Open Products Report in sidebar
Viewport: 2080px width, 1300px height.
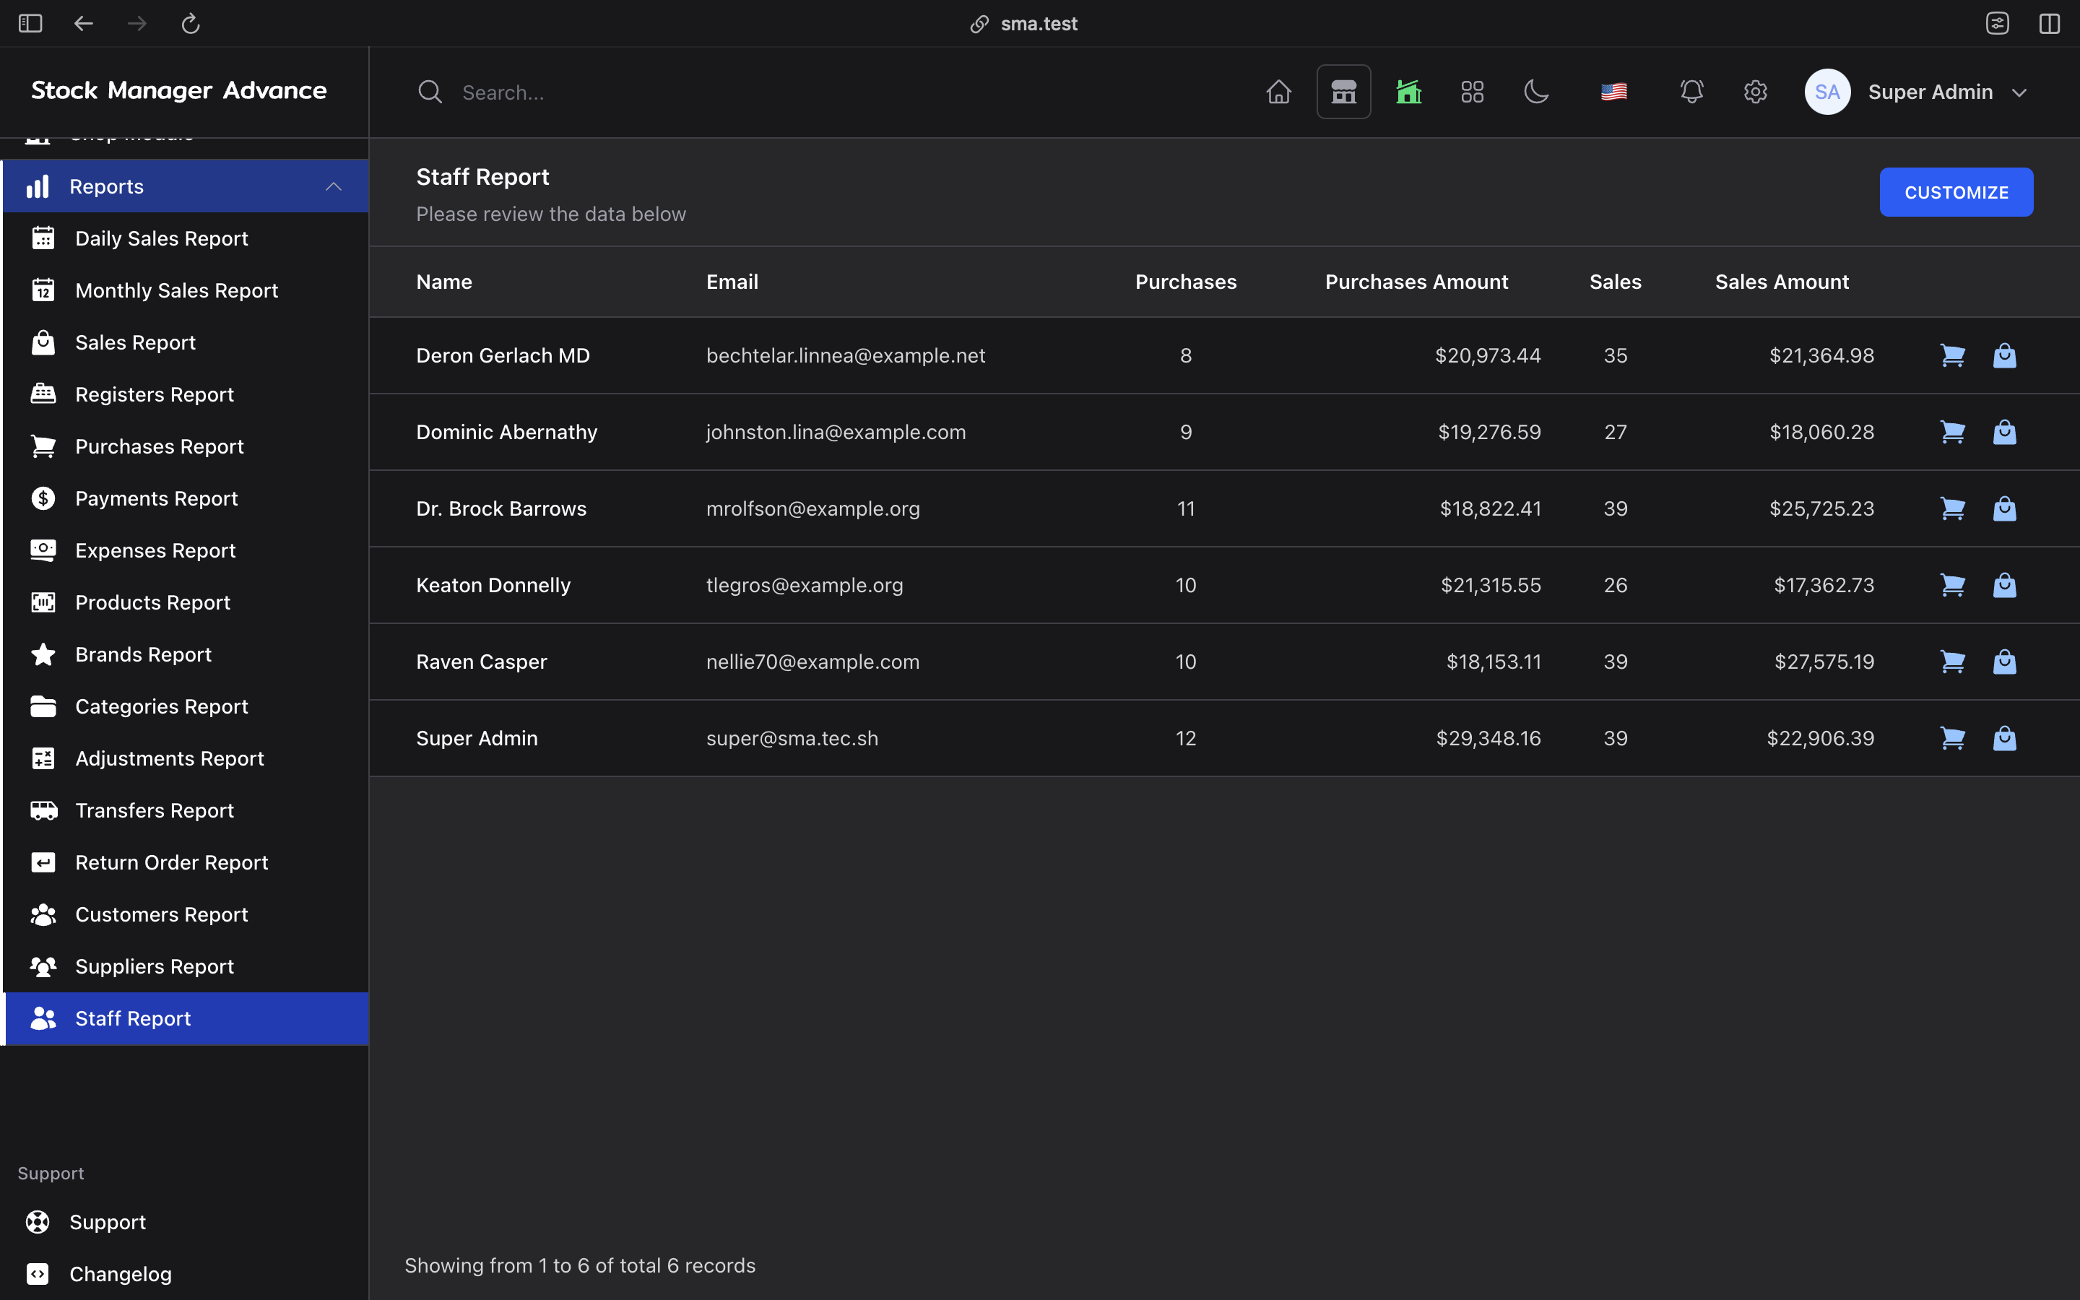point(186,603)
